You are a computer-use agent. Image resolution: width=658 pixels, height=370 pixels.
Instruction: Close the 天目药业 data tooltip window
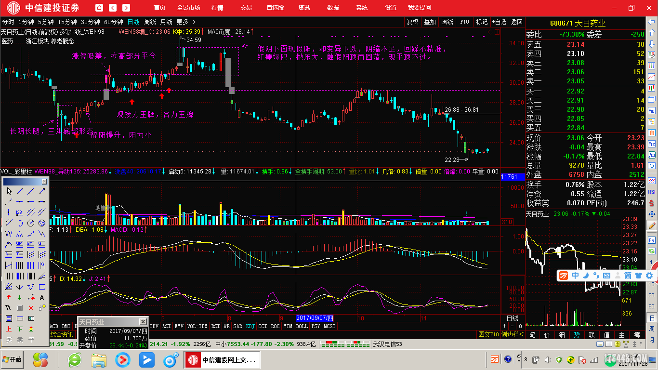(143, 321)
